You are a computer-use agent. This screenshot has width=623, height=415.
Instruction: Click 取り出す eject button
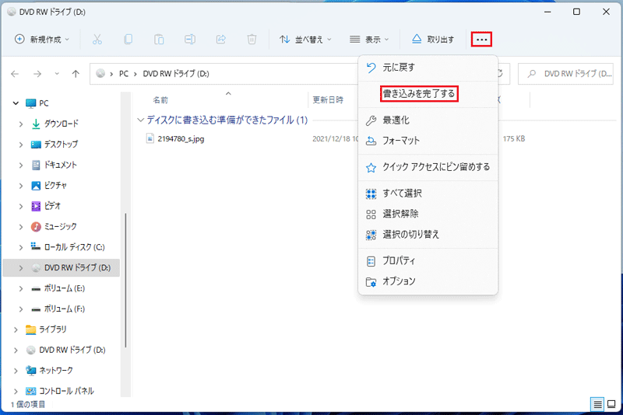[x=433, y=39]
